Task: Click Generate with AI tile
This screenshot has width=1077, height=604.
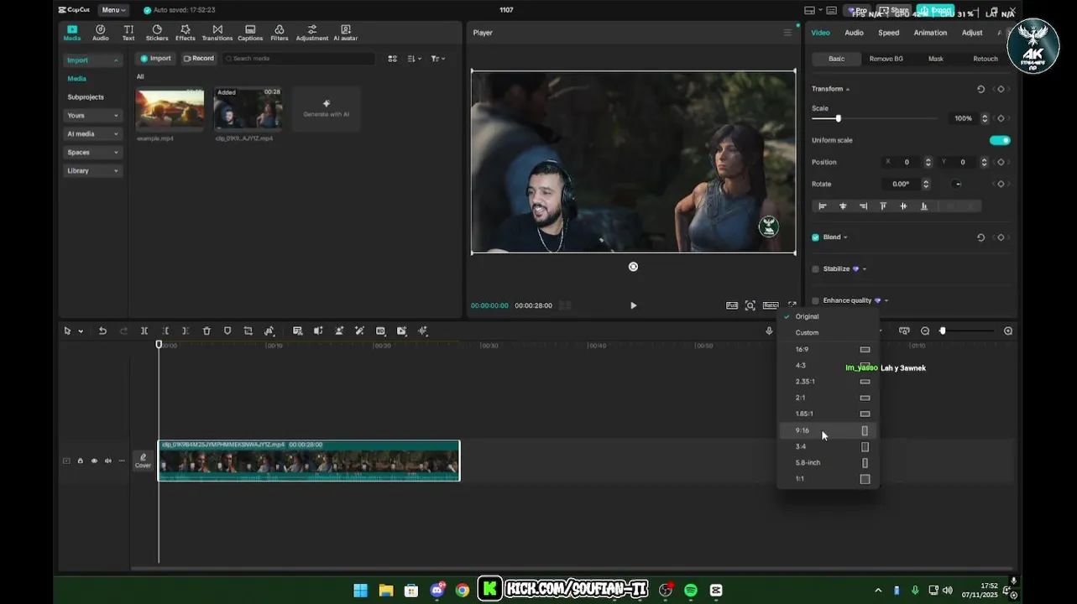Action: [327, 108]
